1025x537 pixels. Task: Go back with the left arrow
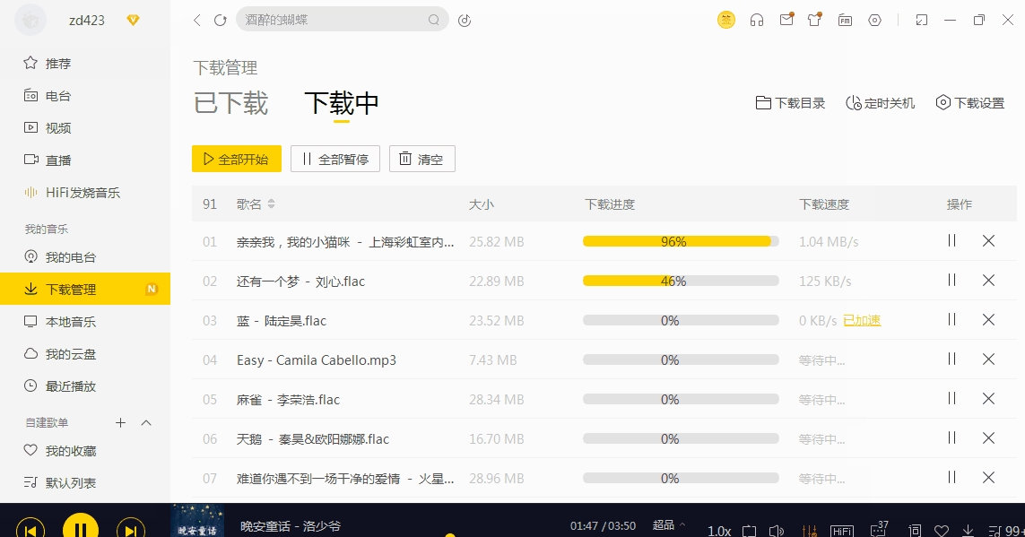[x=196, y=21]
